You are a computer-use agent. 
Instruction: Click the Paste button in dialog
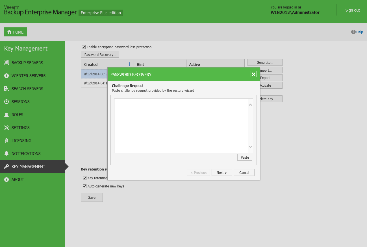(x=245, y=157)
